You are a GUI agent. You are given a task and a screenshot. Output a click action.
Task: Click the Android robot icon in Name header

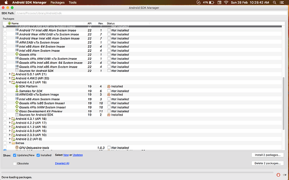coord(9,23)
